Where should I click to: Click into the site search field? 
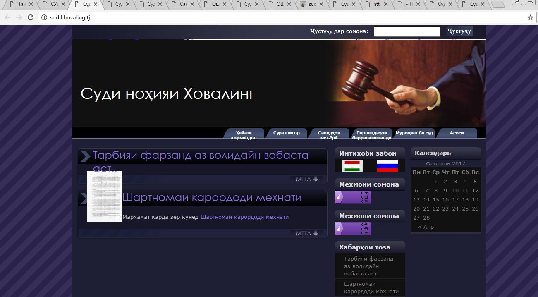click(407, 32)
